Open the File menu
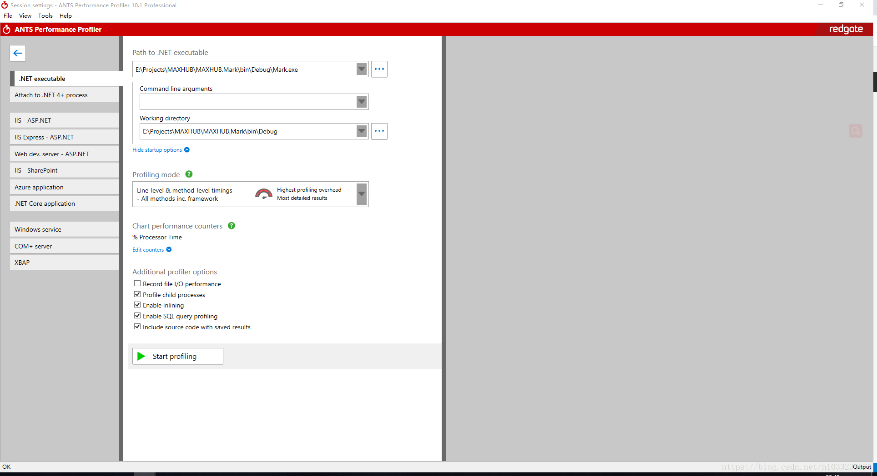877x476 pixels. [8, 15]
